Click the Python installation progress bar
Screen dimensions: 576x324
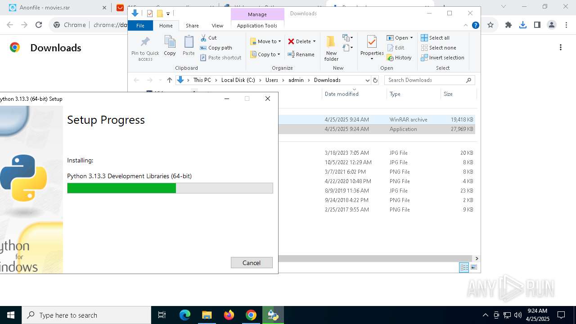170,188
